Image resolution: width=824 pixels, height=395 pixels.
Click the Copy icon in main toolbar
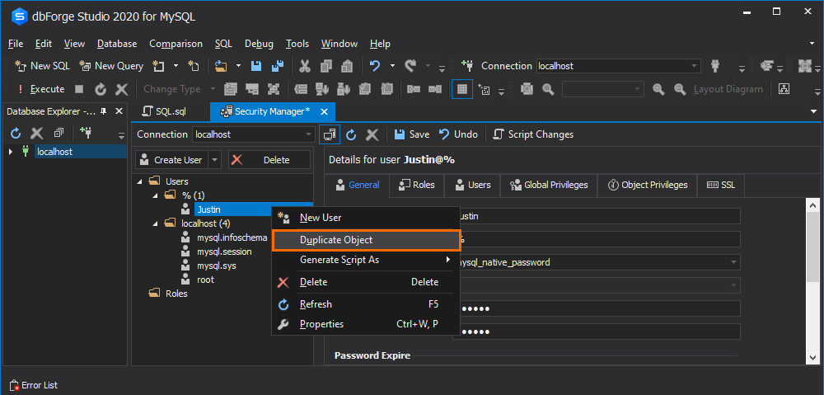click(325, 66)
